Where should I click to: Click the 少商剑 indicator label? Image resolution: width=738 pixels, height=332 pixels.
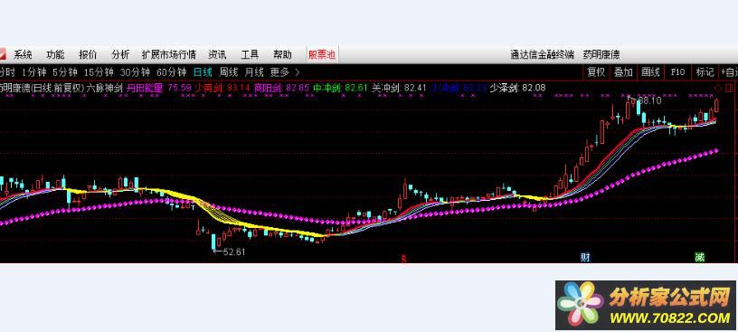[x=210, y=88]
